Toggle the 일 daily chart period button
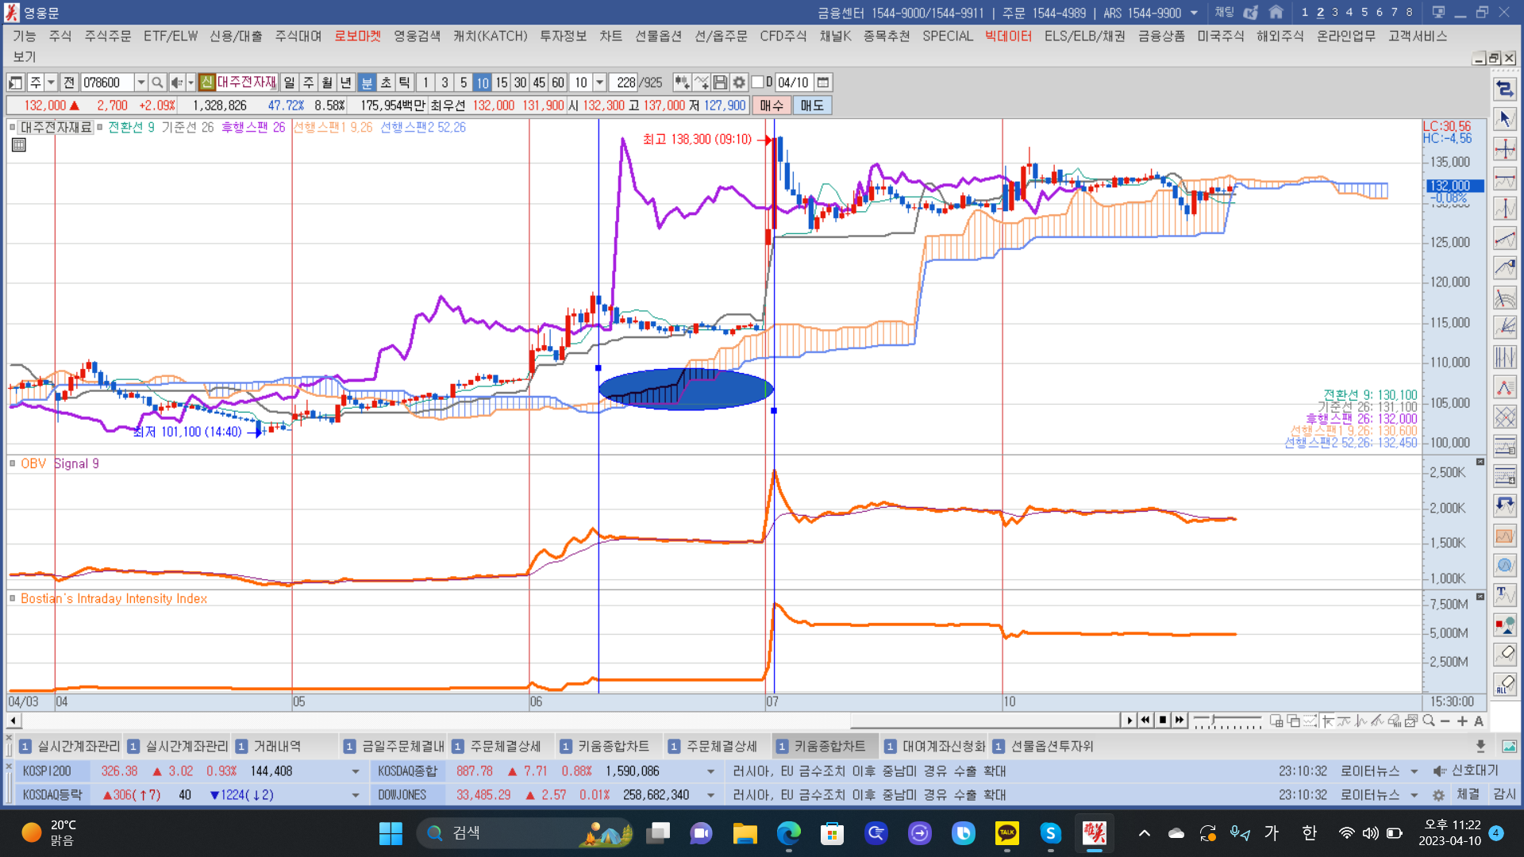 289,83
